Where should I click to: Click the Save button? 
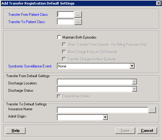[125, 131]
